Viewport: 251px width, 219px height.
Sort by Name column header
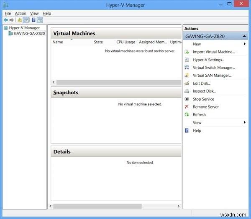point(72,42)
